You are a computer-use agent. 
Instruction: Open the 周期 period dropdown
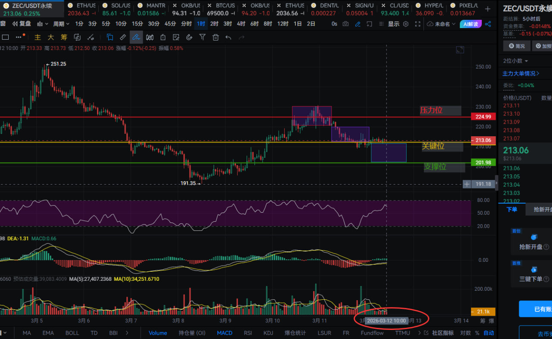(x=61, y=24)
